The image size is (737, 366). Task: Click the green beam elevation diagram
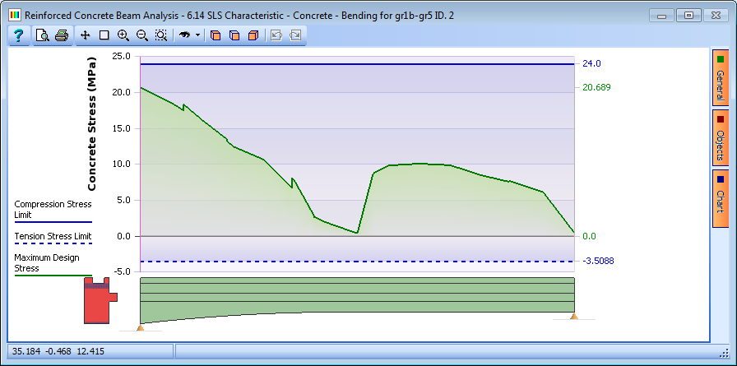[357, 297]
